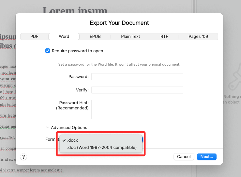Pick .doc (Word 1997-2004 compatible) format
The image size is (241, 177).
(101, 148)
